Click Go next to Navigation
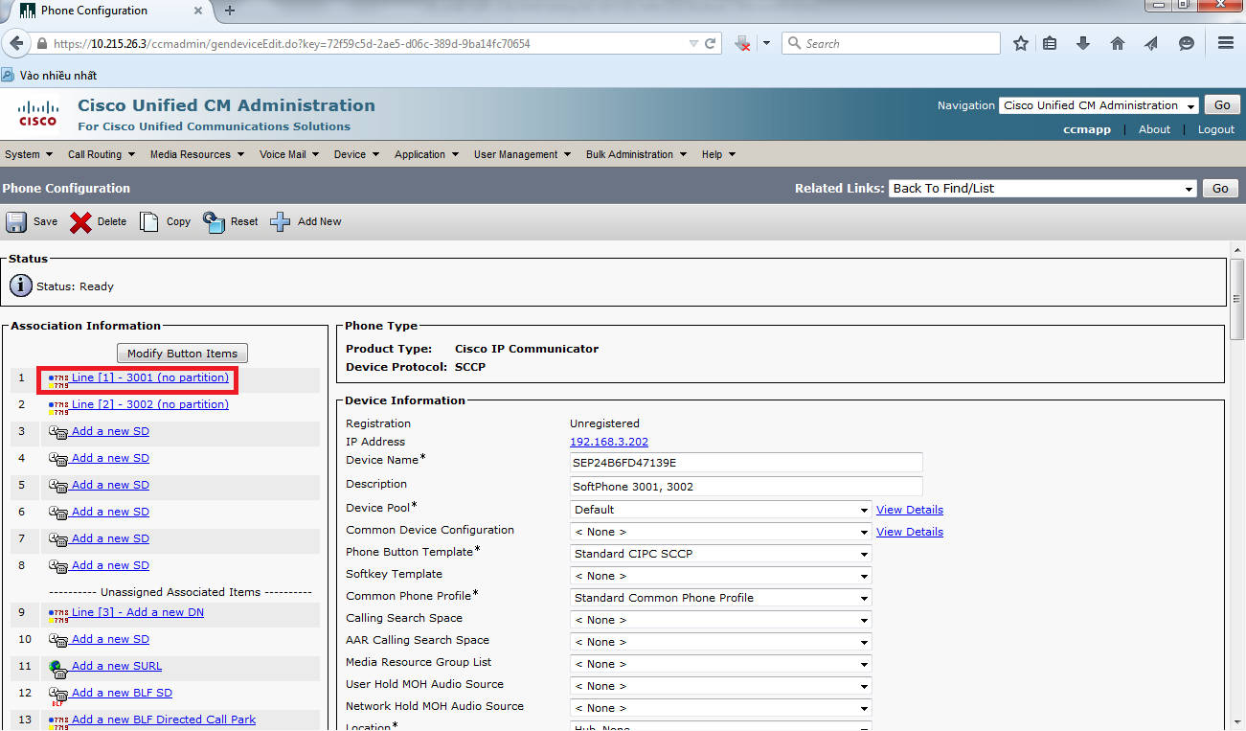The image size is (1246, 731). [1222, 105]
